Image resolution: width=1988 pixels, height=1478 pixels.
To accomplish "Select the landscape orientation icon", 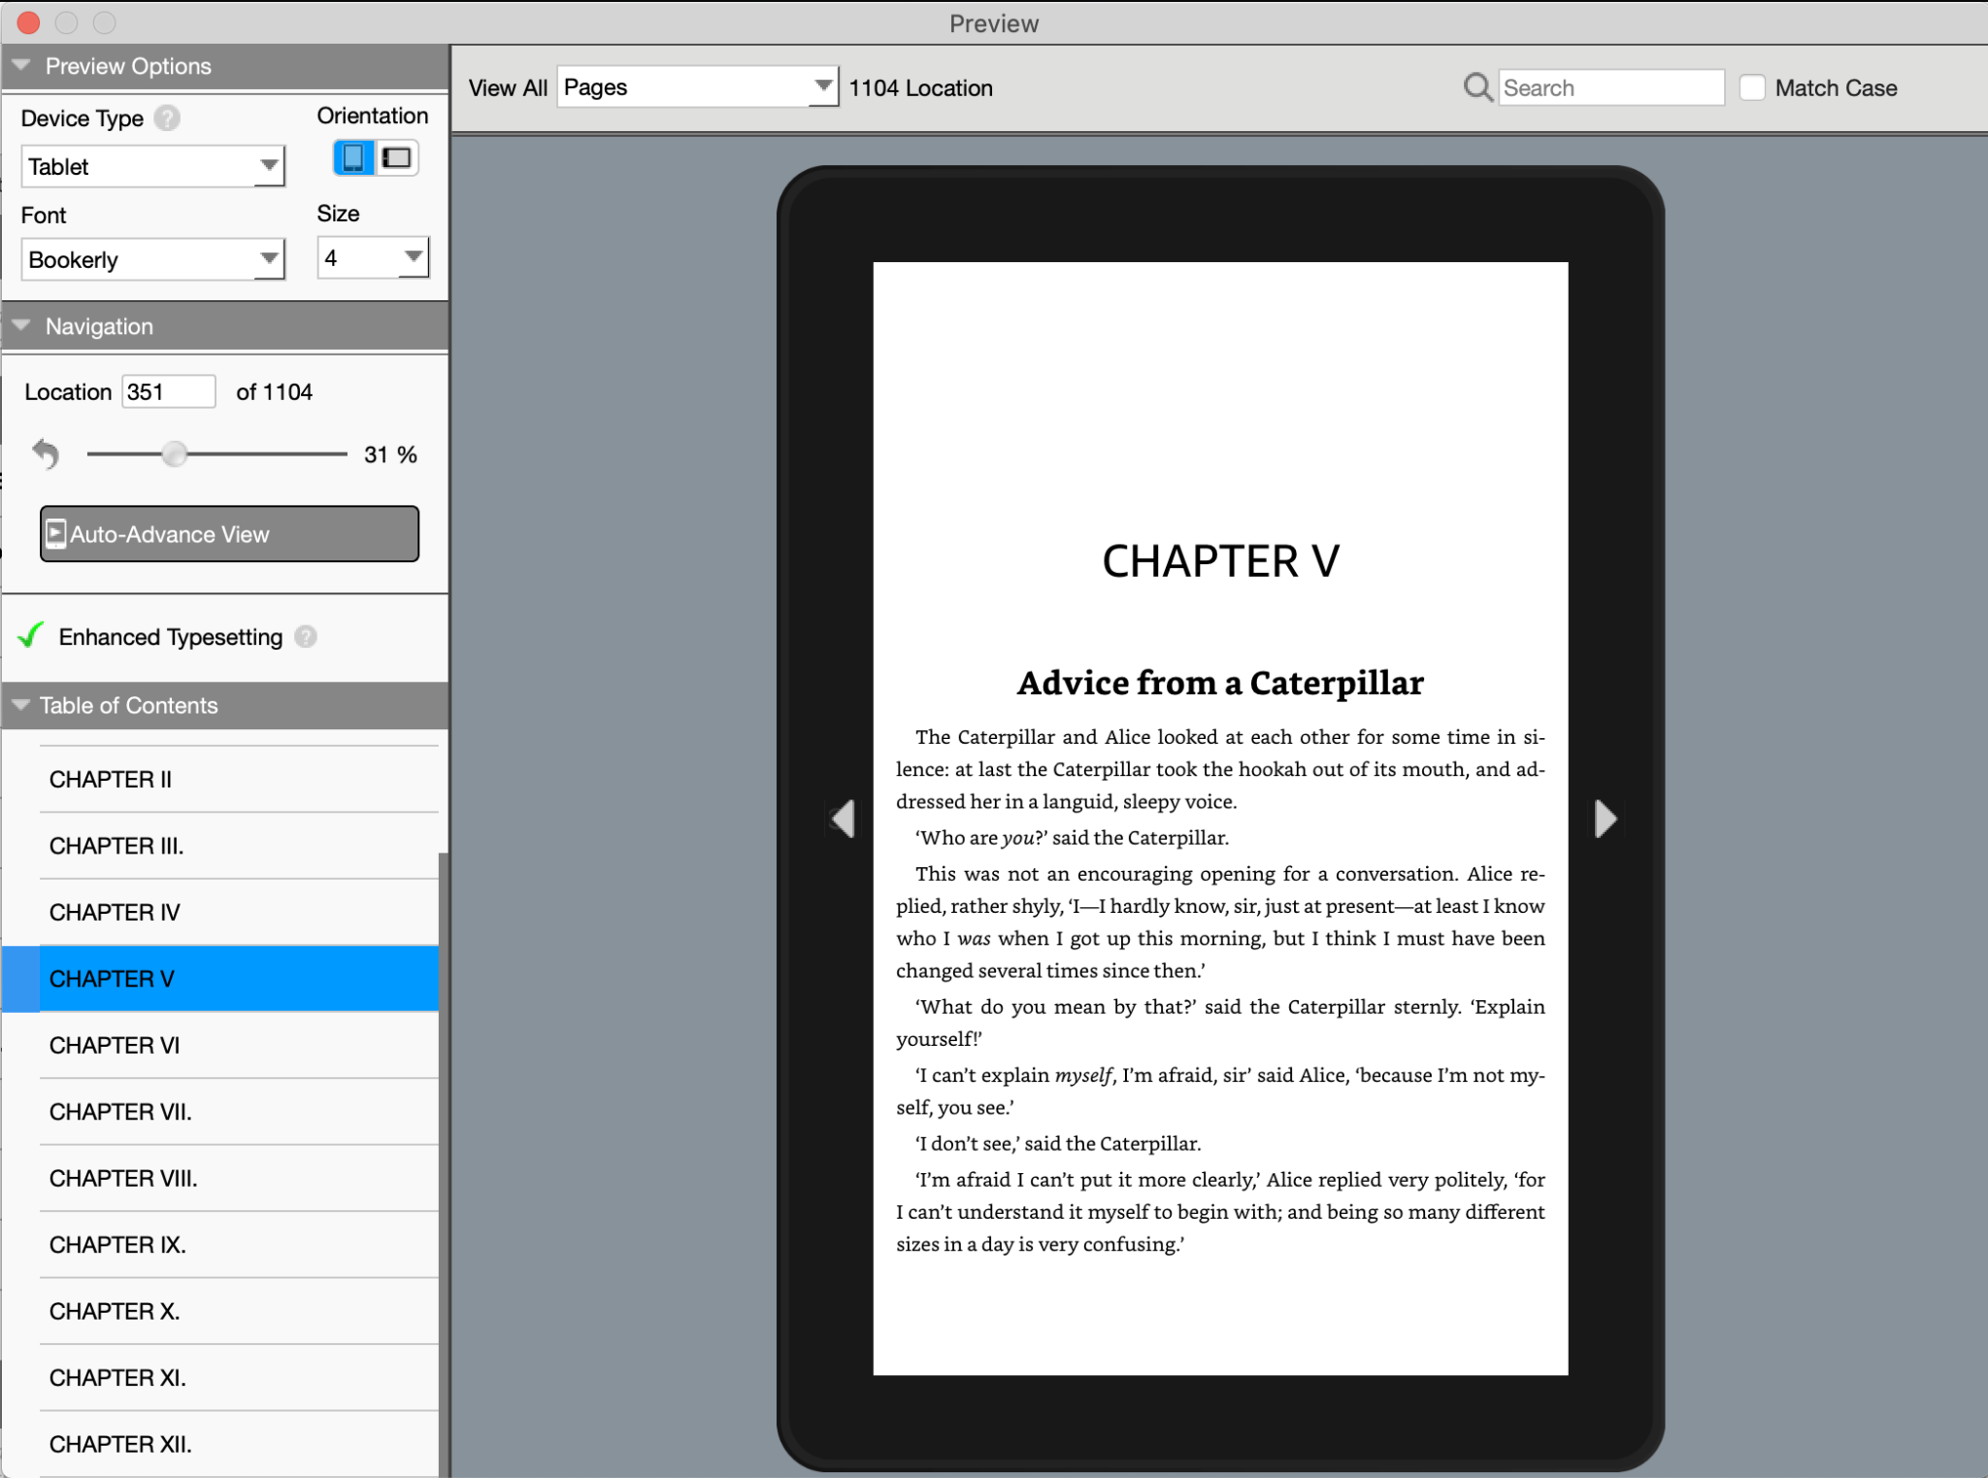I will 397,157.
